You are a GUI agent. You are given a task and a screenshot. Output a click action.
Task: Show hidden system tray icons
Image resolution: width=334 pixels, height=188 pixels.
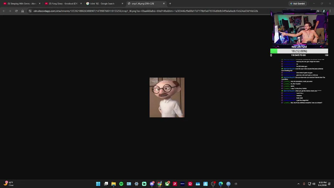click(299, 184)
